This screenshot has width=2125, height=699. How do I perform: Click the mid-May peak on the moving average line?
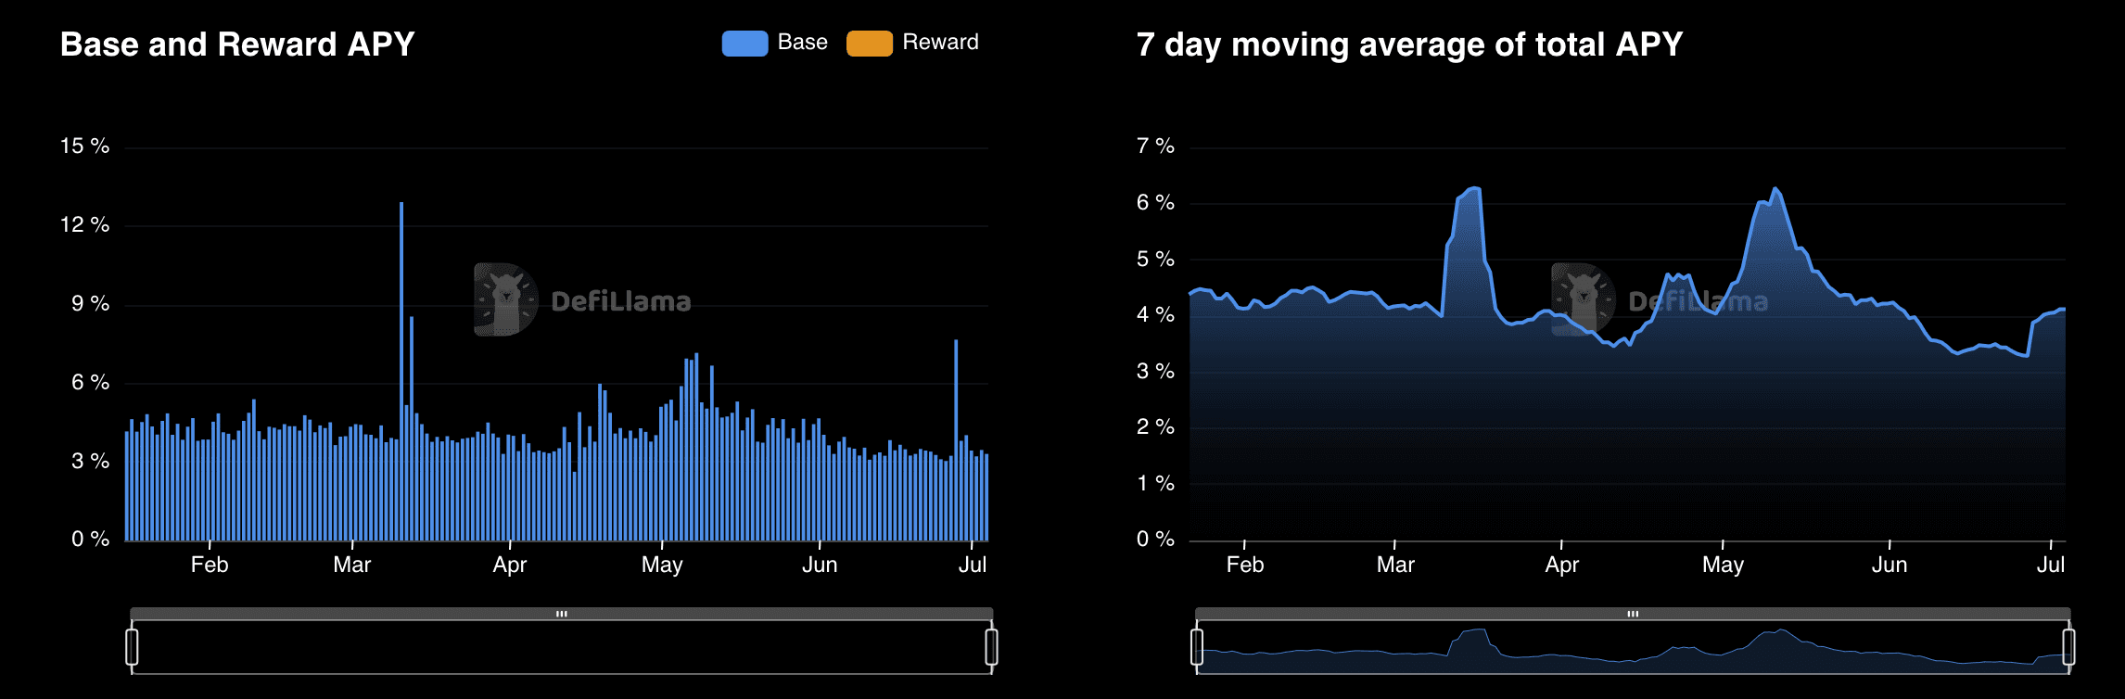1775,189
